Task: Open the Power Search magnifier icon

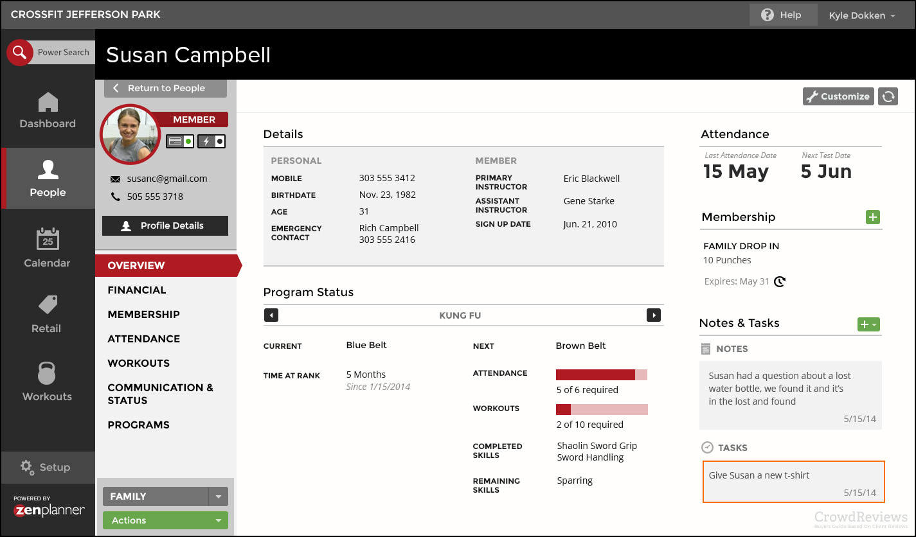Action: [x=20, y=53]
